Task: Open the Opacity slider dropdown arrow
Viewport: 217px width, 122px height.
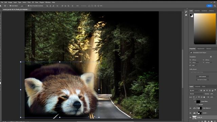Action: 215,94
